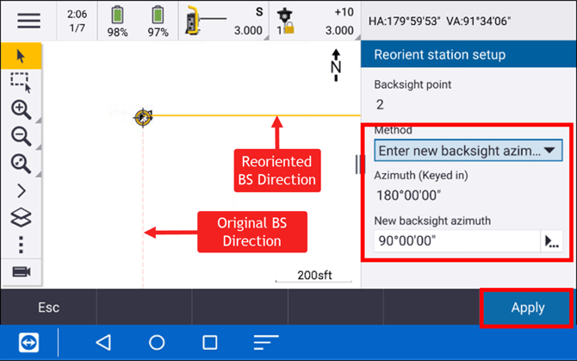Open azimuth field options arrow
The height and width of the screenshot is (361, 577).
551,241
